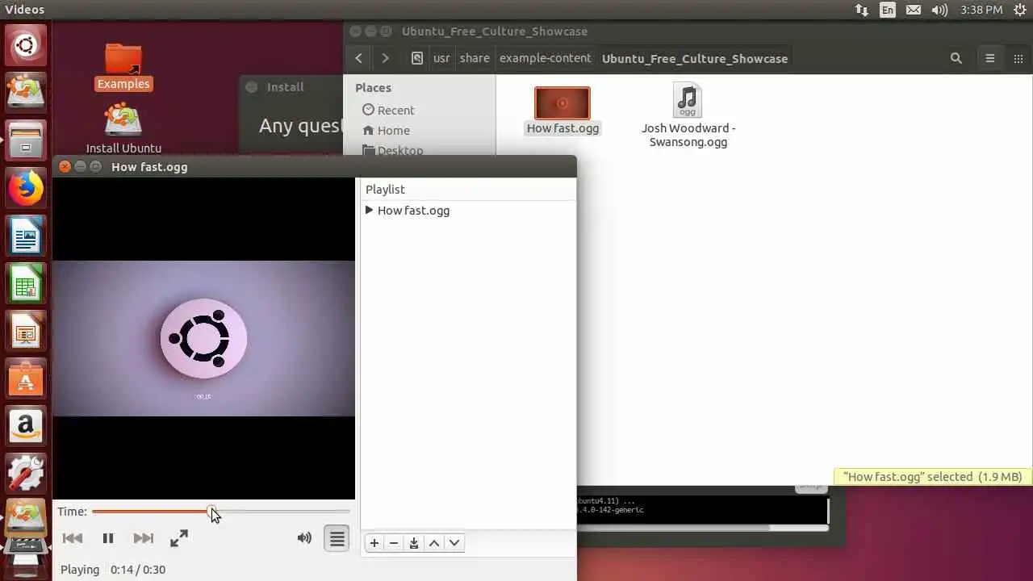Launch Install Ubuntu desktop icon
The width and height of the screenshot is (1033, 581).
point(123,127)
